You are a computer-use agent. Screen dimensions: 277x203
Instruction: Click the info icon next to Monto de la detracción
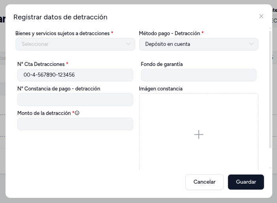click(x=77, y=113)
